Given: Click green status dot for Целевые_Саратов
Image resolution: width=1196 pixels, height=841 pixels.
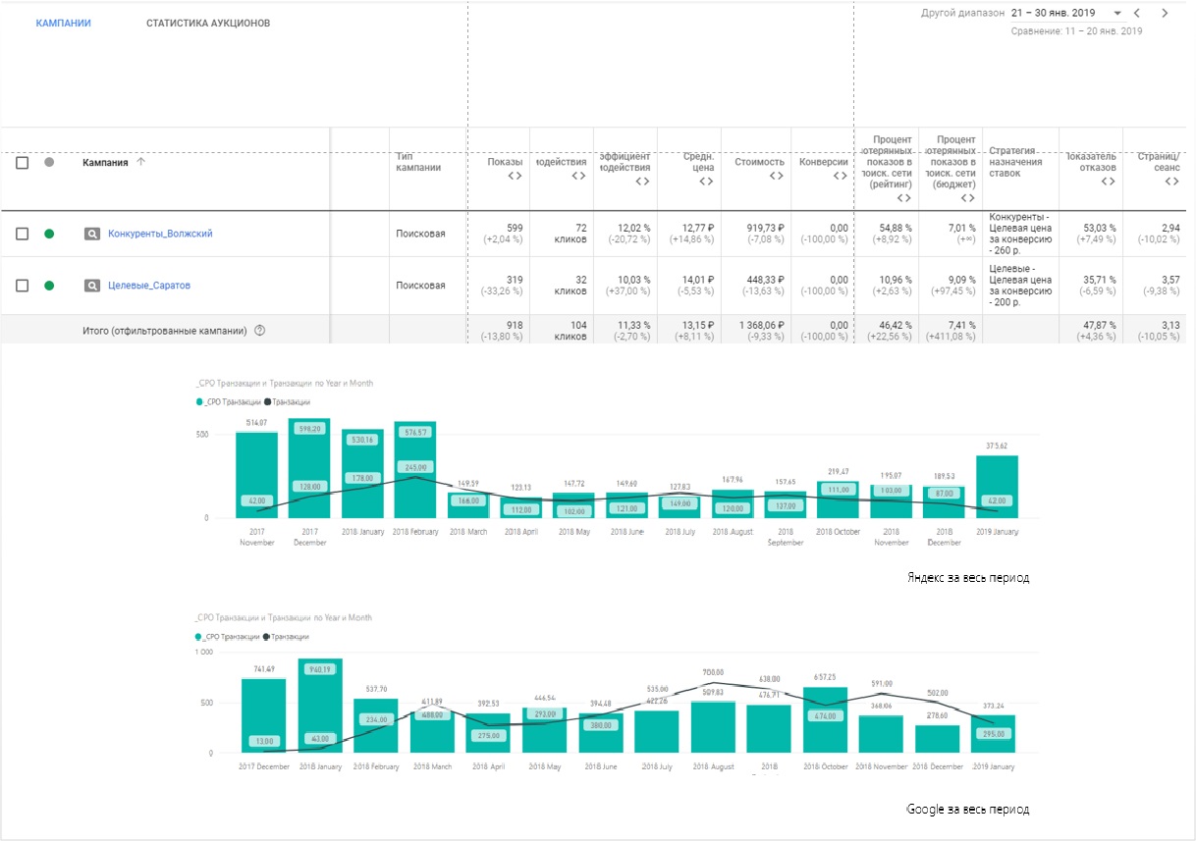Looking at the screenshot, I should 49,286.
